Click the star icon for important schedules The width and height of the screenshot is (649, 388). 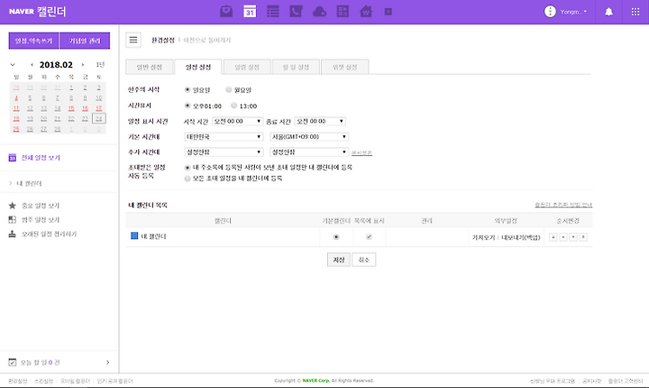click(x=13, y=206)
